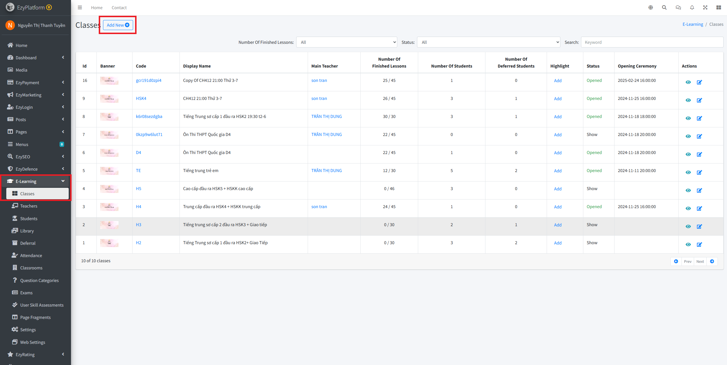Click the Keyword search input field
Image resolution: width=727 pixels, height=365 pixels.
point(652,42)
